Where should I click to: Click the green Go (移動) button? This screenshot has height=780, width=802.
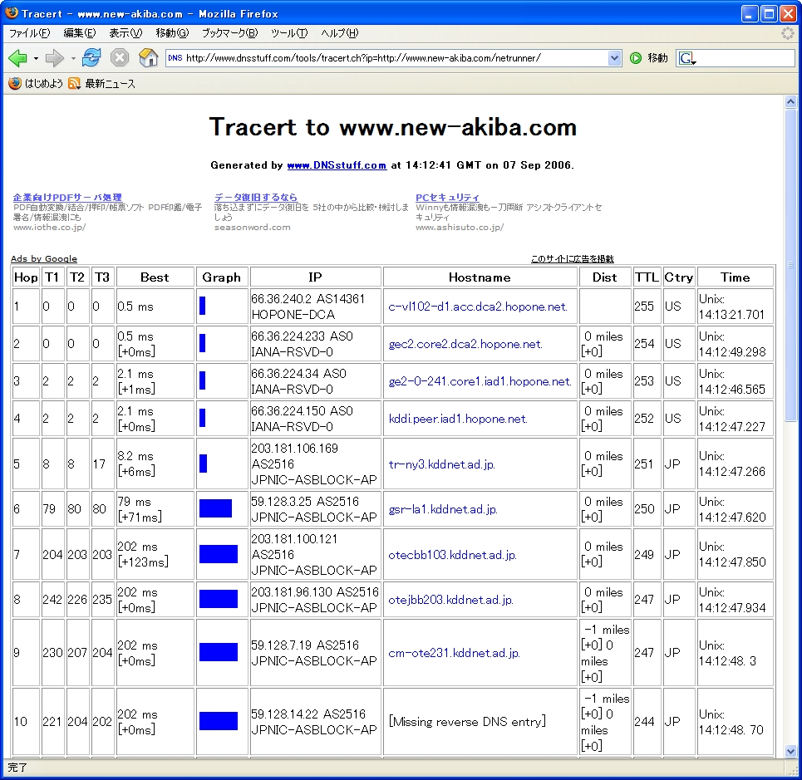[648, 58]
